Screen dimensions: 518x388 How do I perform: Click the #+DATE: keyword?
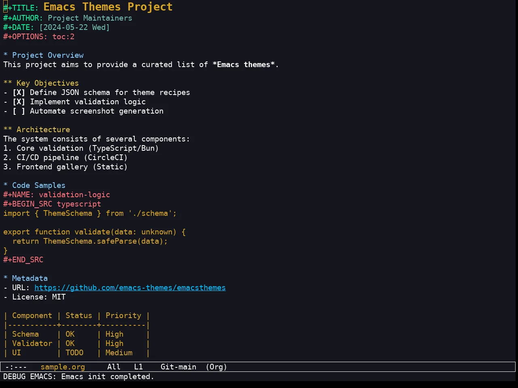tap(19, 27)
